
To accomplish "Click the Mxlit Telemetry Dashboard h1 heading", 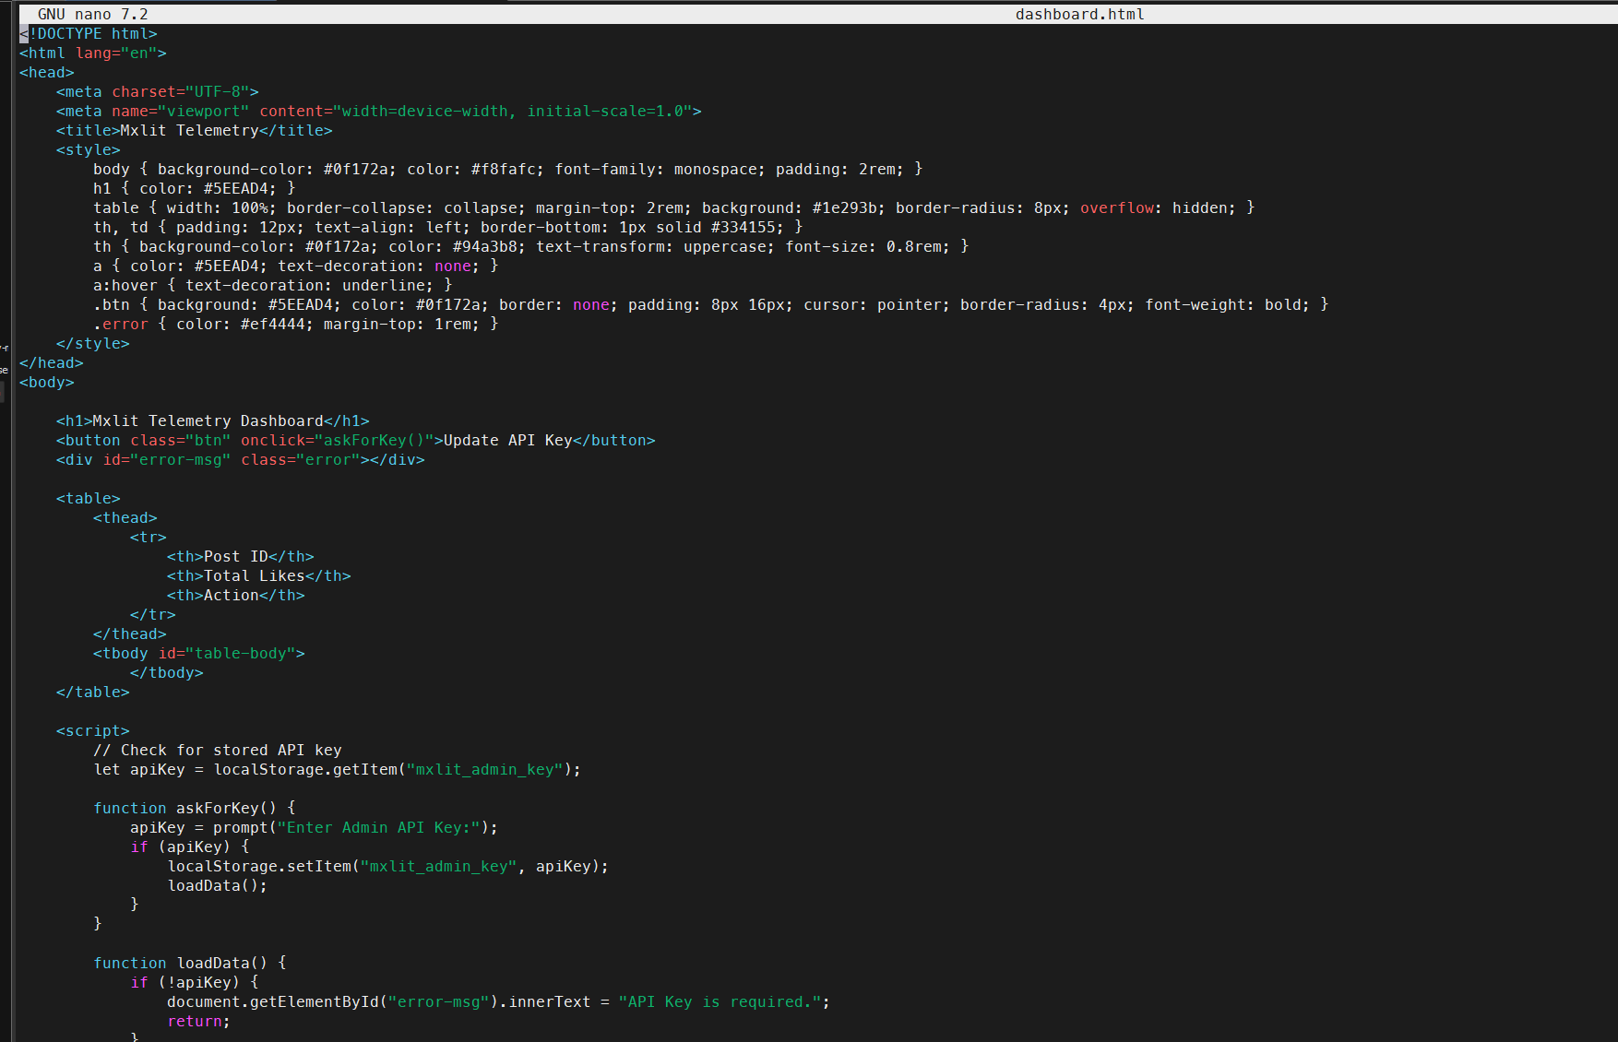I will pyautogui.click(x=208, y=421).
